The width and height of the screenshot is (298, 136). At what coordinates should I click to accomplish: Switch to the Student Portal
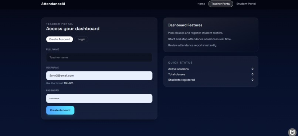click(246, 4)
